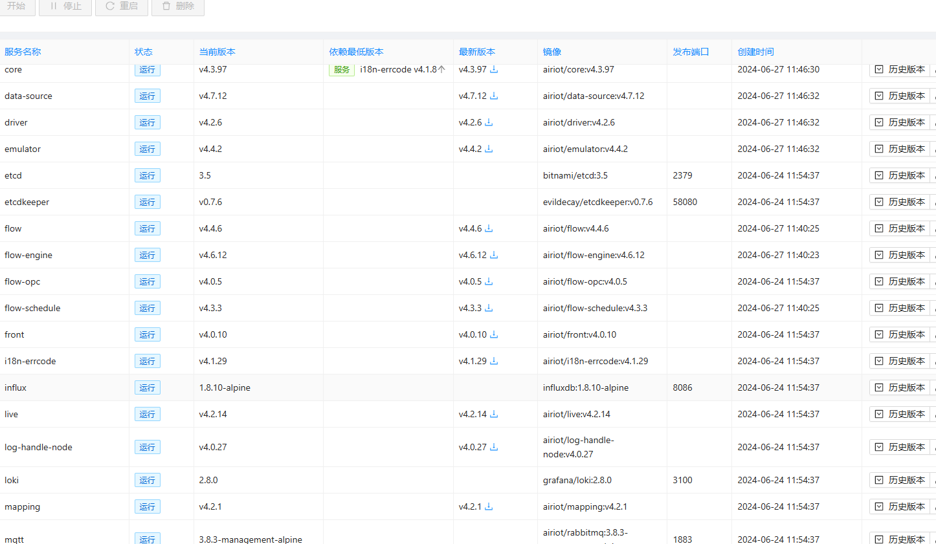Click creation time 2024-06-27 11:40:23

(x=778, y=255)
